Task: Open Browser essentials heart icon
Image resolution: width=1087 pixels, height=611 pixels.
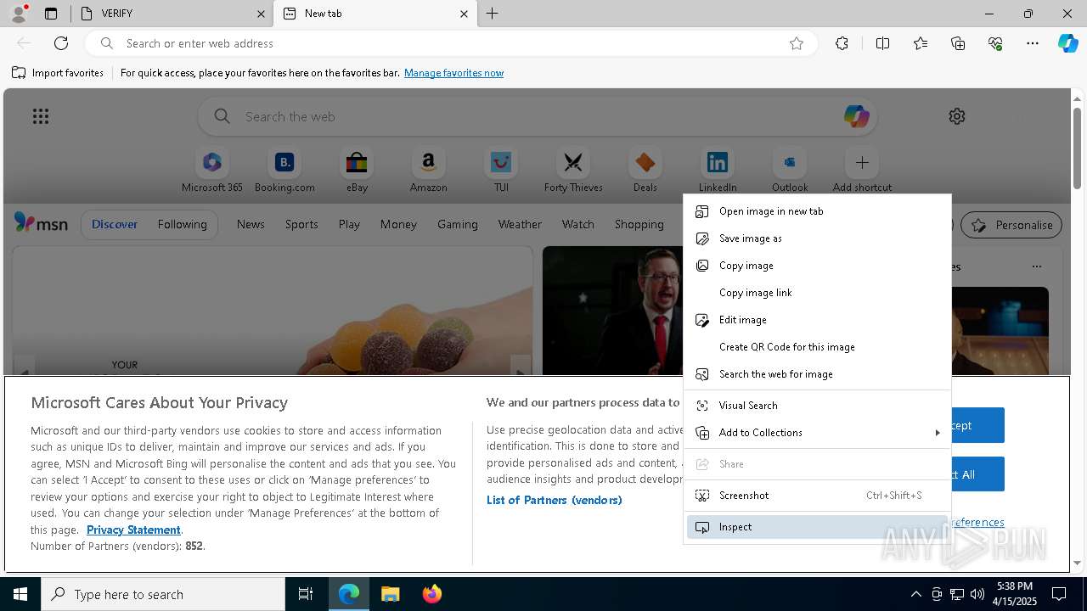Action: click(x=995, y=43)
